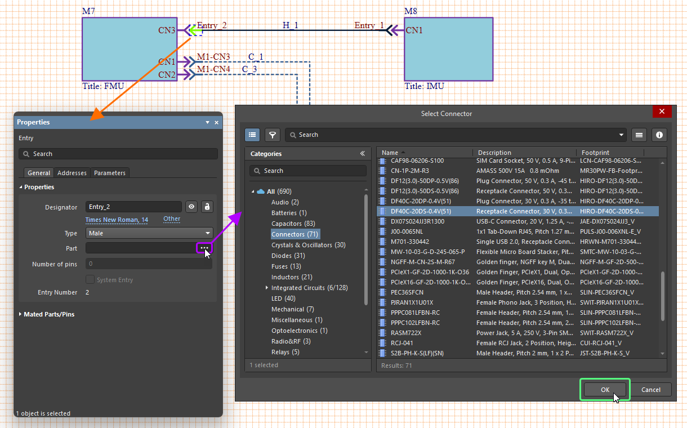This screenshot has width=687, height=428.
Task: Click the Times New Roman, 14 font link
Action: 116,220
